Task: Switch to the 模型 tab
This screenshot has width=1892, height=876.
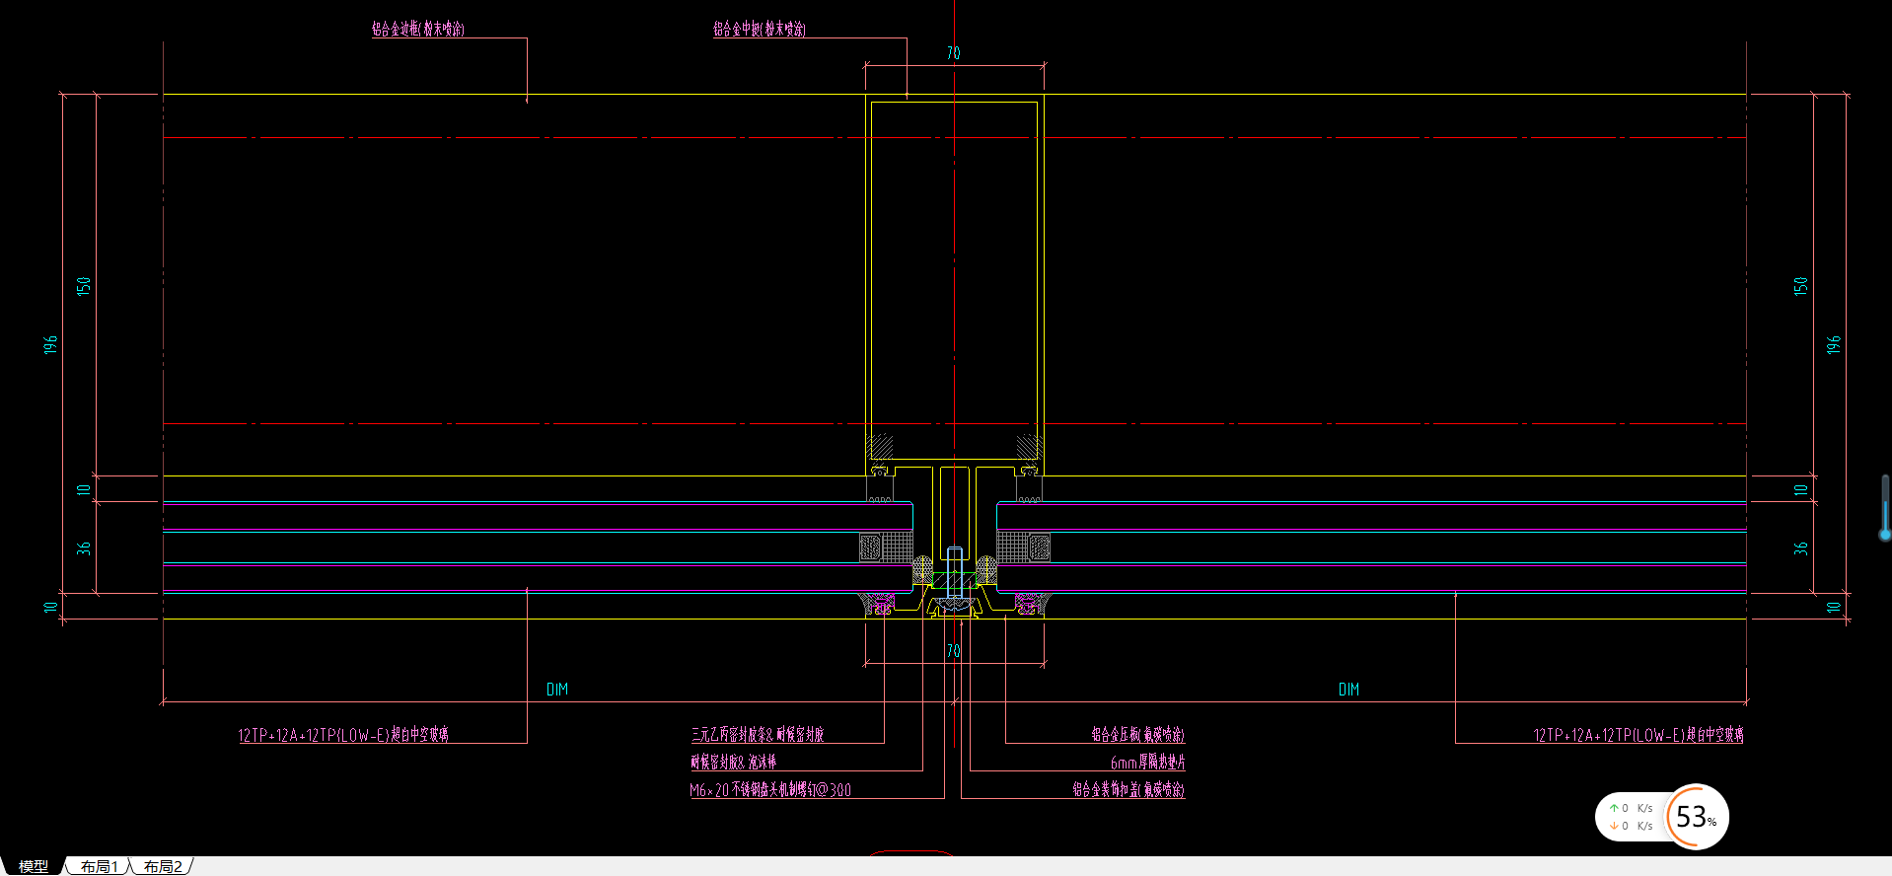Action: click(x=33, y=866)
